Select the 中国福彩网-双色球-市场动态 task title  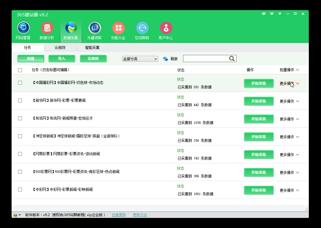point(68,83)
